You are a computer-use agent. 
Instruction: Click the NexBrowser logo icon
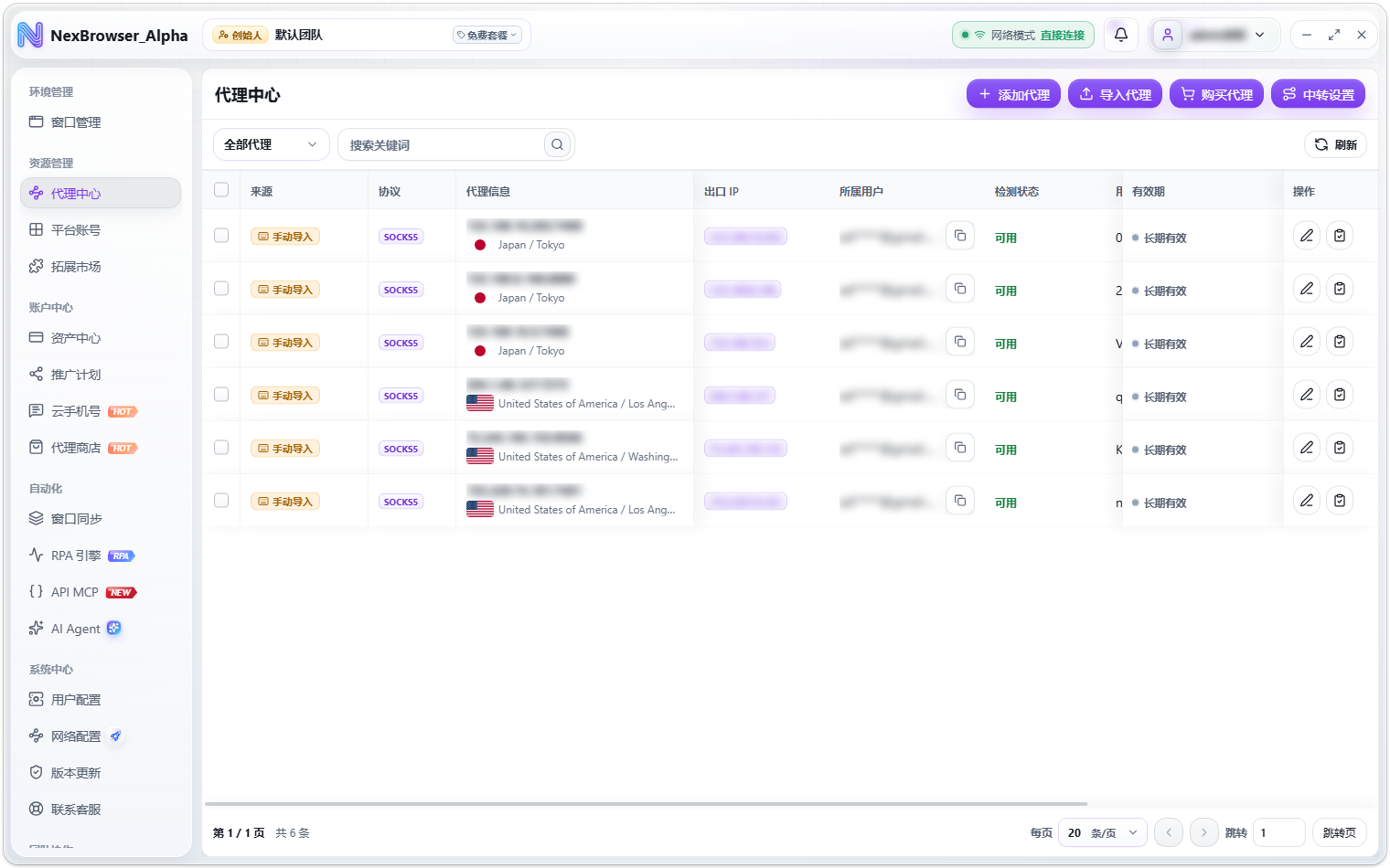tap(30, 35)
